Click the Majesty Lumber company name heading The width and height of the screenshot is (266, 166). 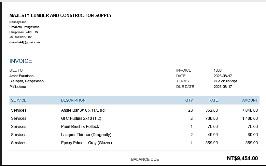point(61,15)
